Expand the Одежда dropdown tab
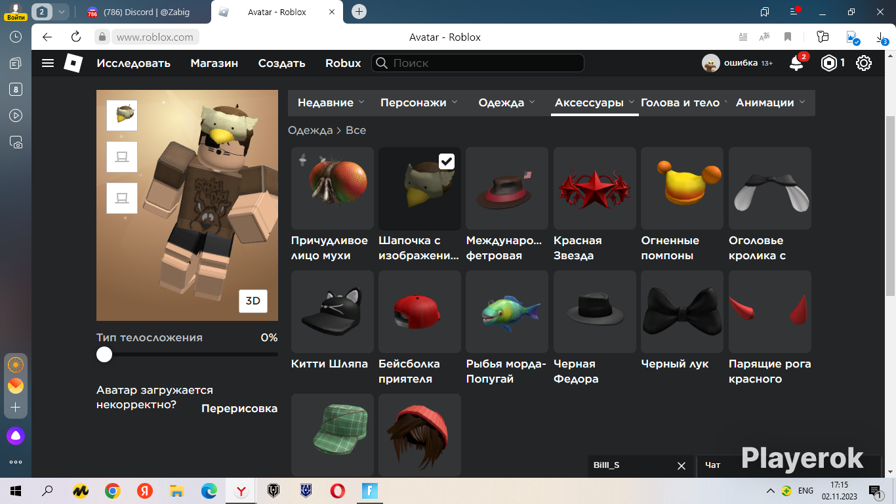Viewport: 896px width, 504px height. pos(506,102)
